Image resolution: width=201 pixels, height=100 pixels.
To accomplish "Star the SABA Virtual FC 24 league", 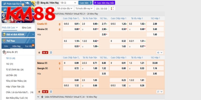I will click(42, 97).
